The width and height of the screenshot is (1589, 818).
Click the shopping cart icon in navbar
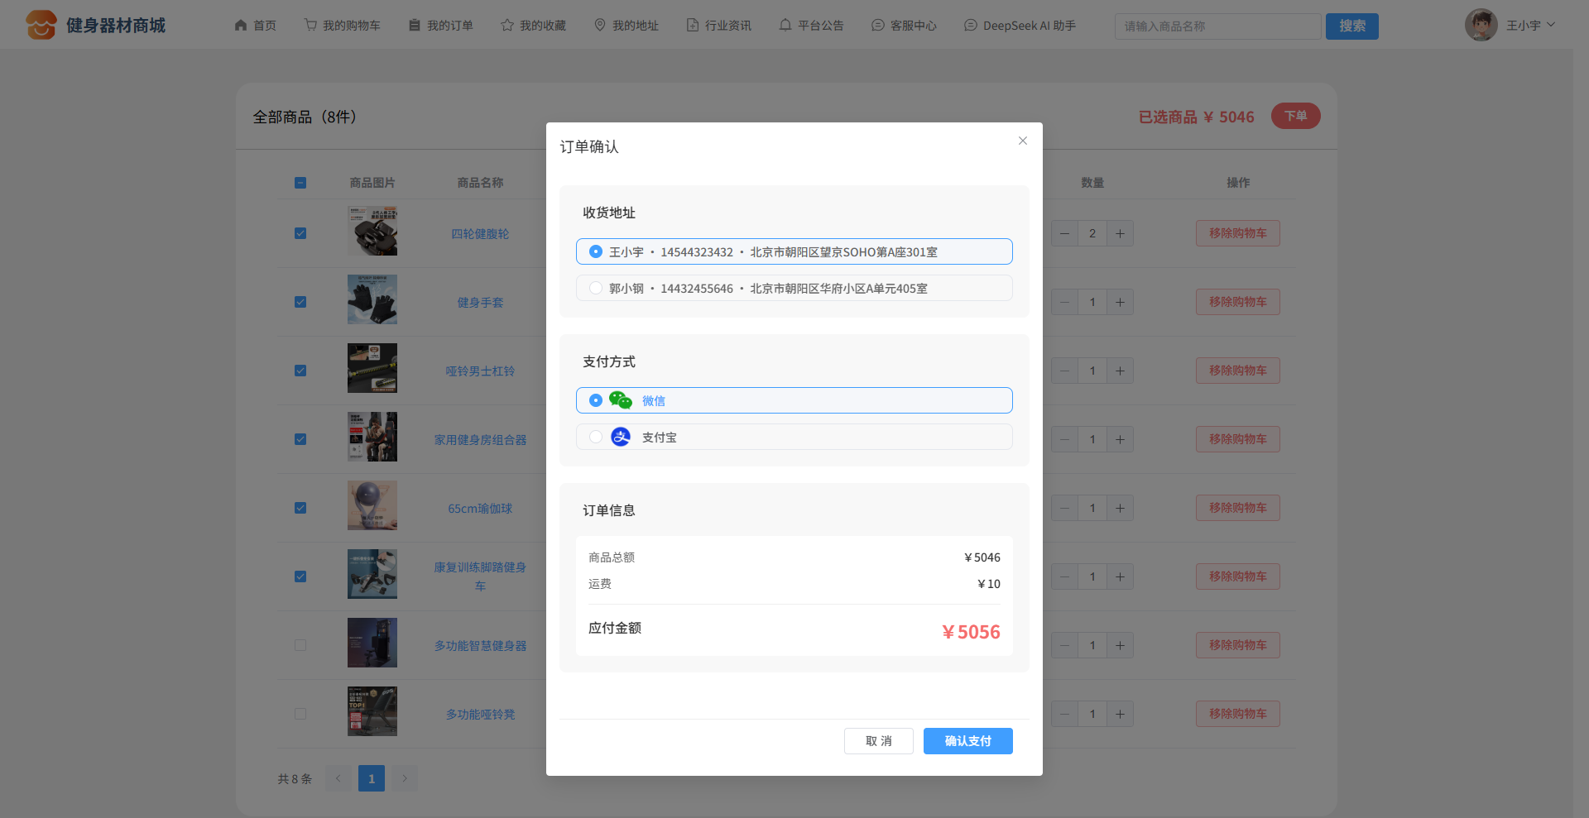click(x=310, y=26)
